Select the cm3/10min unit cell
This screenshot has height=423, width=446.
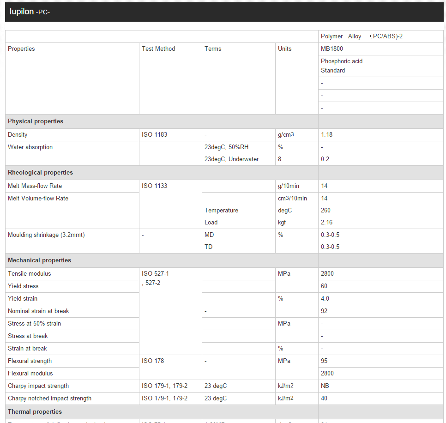tap(292, 198)
